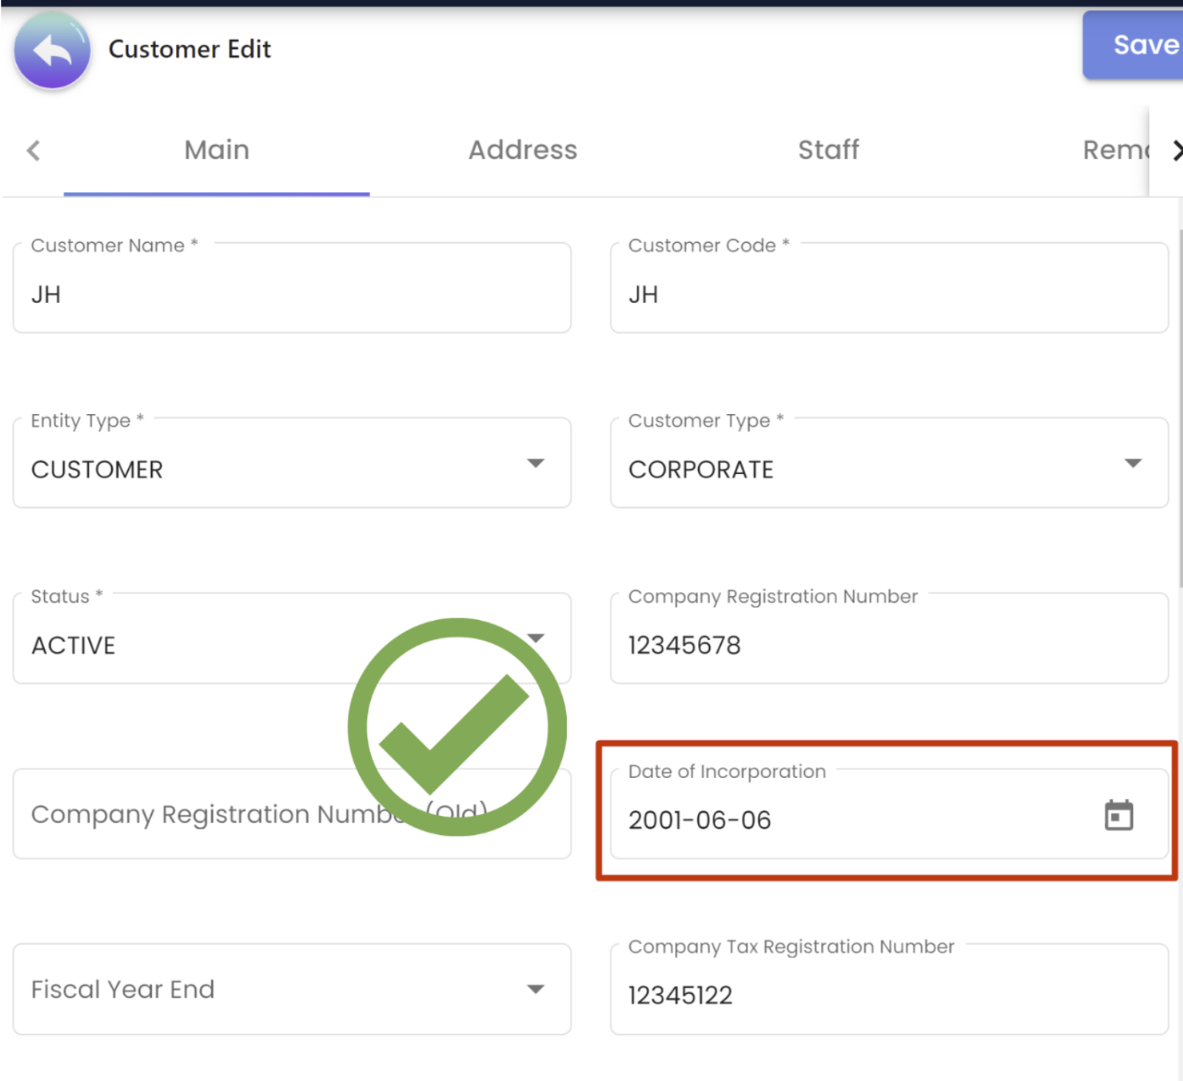Expand the Entity Type dropdown
Image resolution: width=1183 pixels, height=1081 pixels.
point(535,463)
